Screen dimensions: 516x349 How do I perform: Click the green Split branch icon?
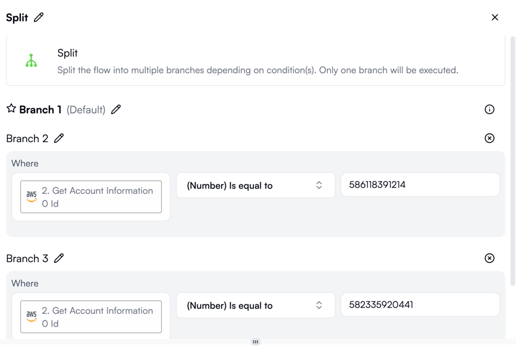[32, 61]
